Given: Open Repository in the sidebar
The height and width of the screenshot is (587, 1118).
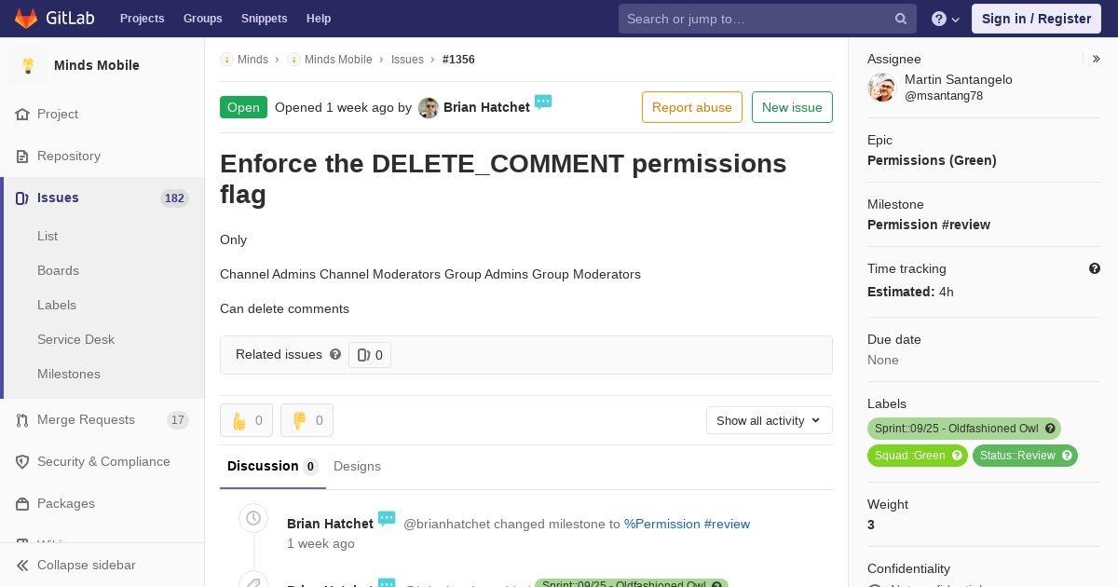Looking at the screenshot, I should 102,156.
